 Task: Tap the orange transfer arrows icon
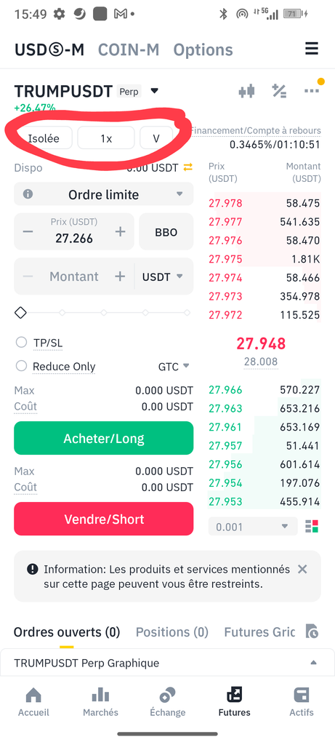pos(188,167)
